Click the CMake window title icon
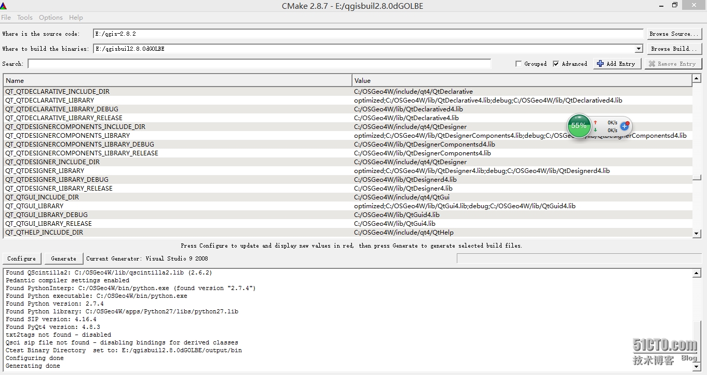707x375 pixels. [x=4, y=5]
